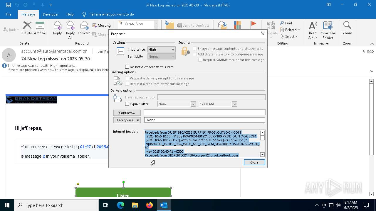Open the File menu tab

point(9,14)
